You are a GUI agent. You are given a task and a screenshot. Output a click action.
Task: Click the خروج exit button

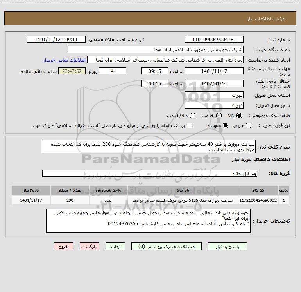pyautogui.click(x=64, y=247)
